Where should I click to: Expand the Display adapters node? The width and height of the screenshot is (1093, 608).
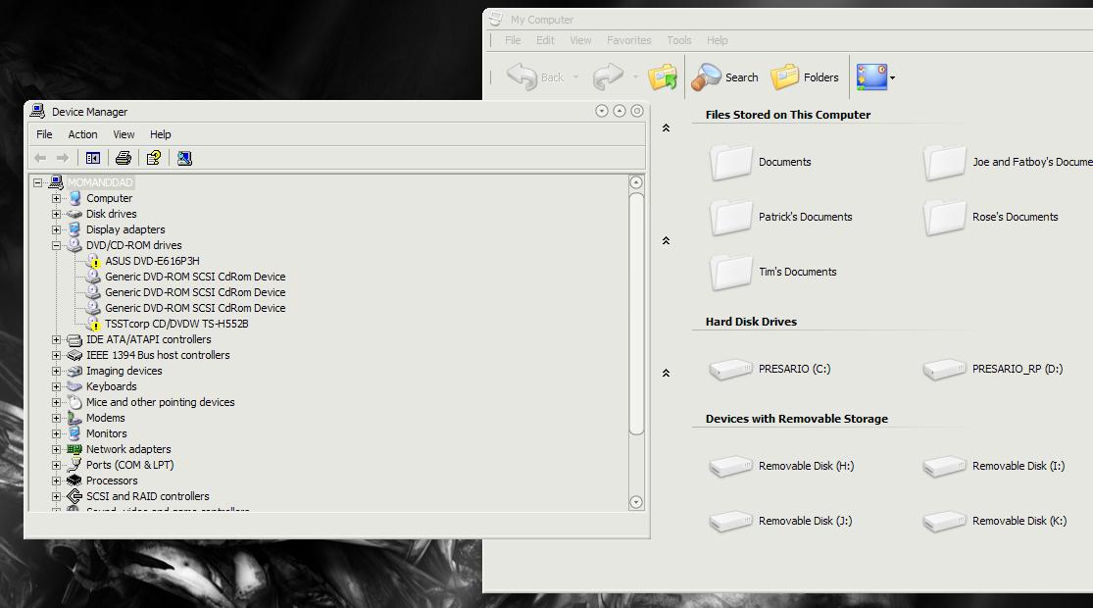57,229
